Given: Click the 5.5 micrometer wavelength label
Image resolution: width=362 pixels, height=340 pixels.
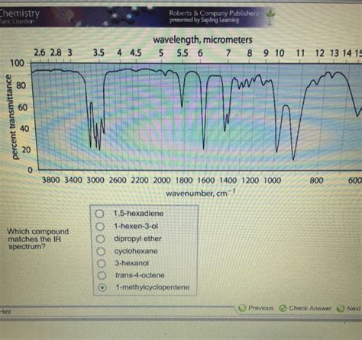Looking at the screenshot, I should click(x=183, y=53).
